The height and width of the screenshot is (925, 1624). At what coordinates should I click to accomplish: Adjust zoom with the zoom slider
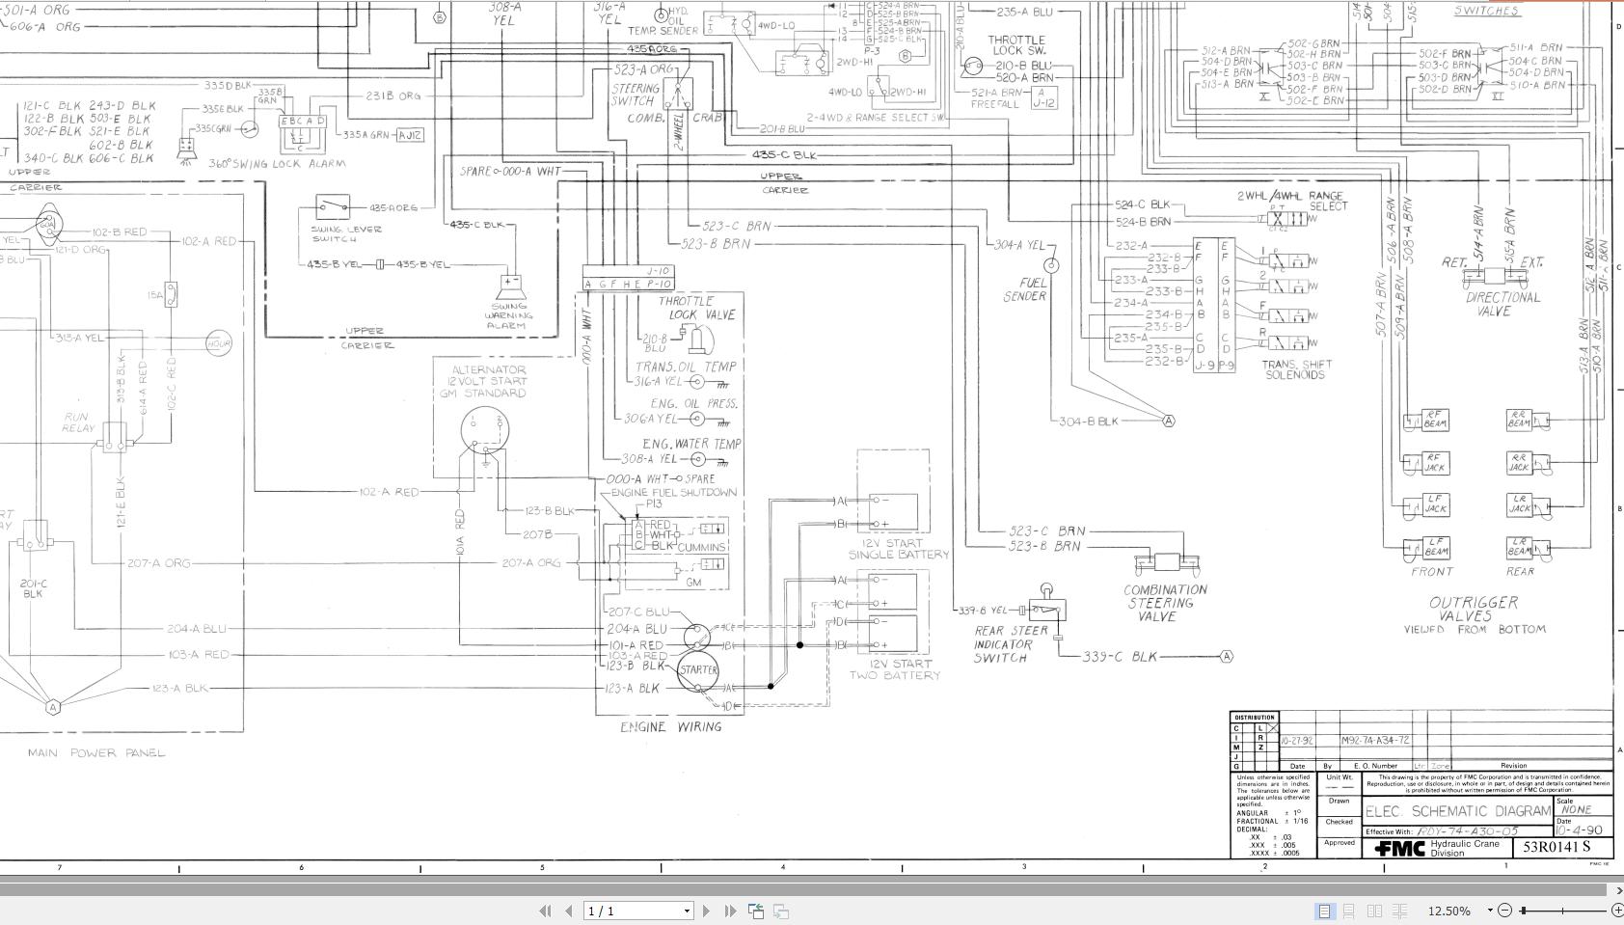[1562, 911]
